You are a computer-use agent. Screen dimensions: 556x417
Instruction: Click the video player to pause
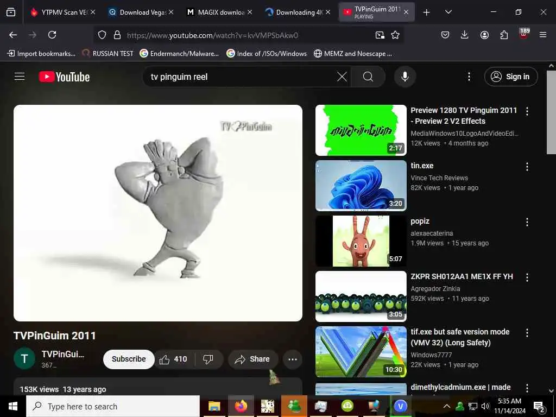click(x=158, y=213)
